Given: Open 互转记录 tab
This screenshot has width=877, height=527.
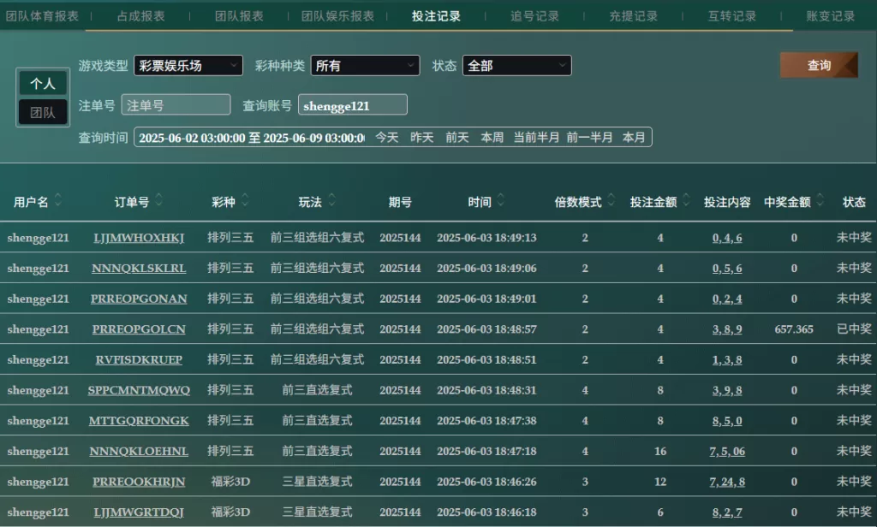Looking at the screenshot, I should coord(732,16).
